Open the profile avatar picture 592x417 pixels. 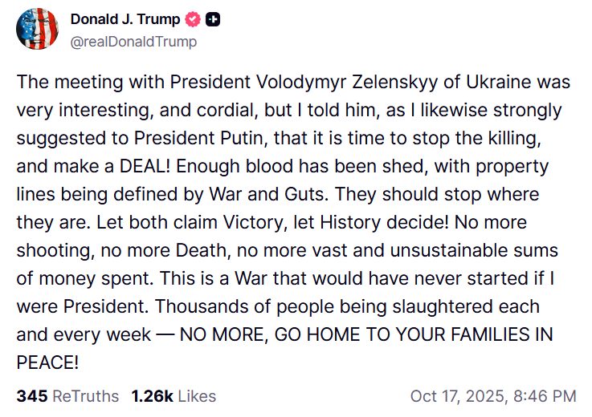(37, 30)
